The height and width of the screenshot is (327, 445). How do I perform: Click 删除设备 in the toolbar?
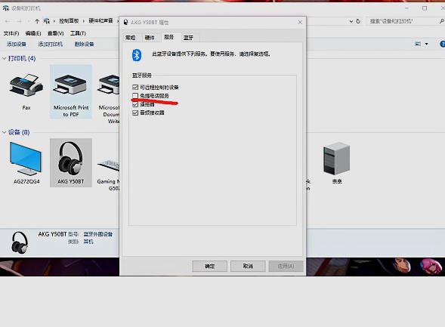84,45
